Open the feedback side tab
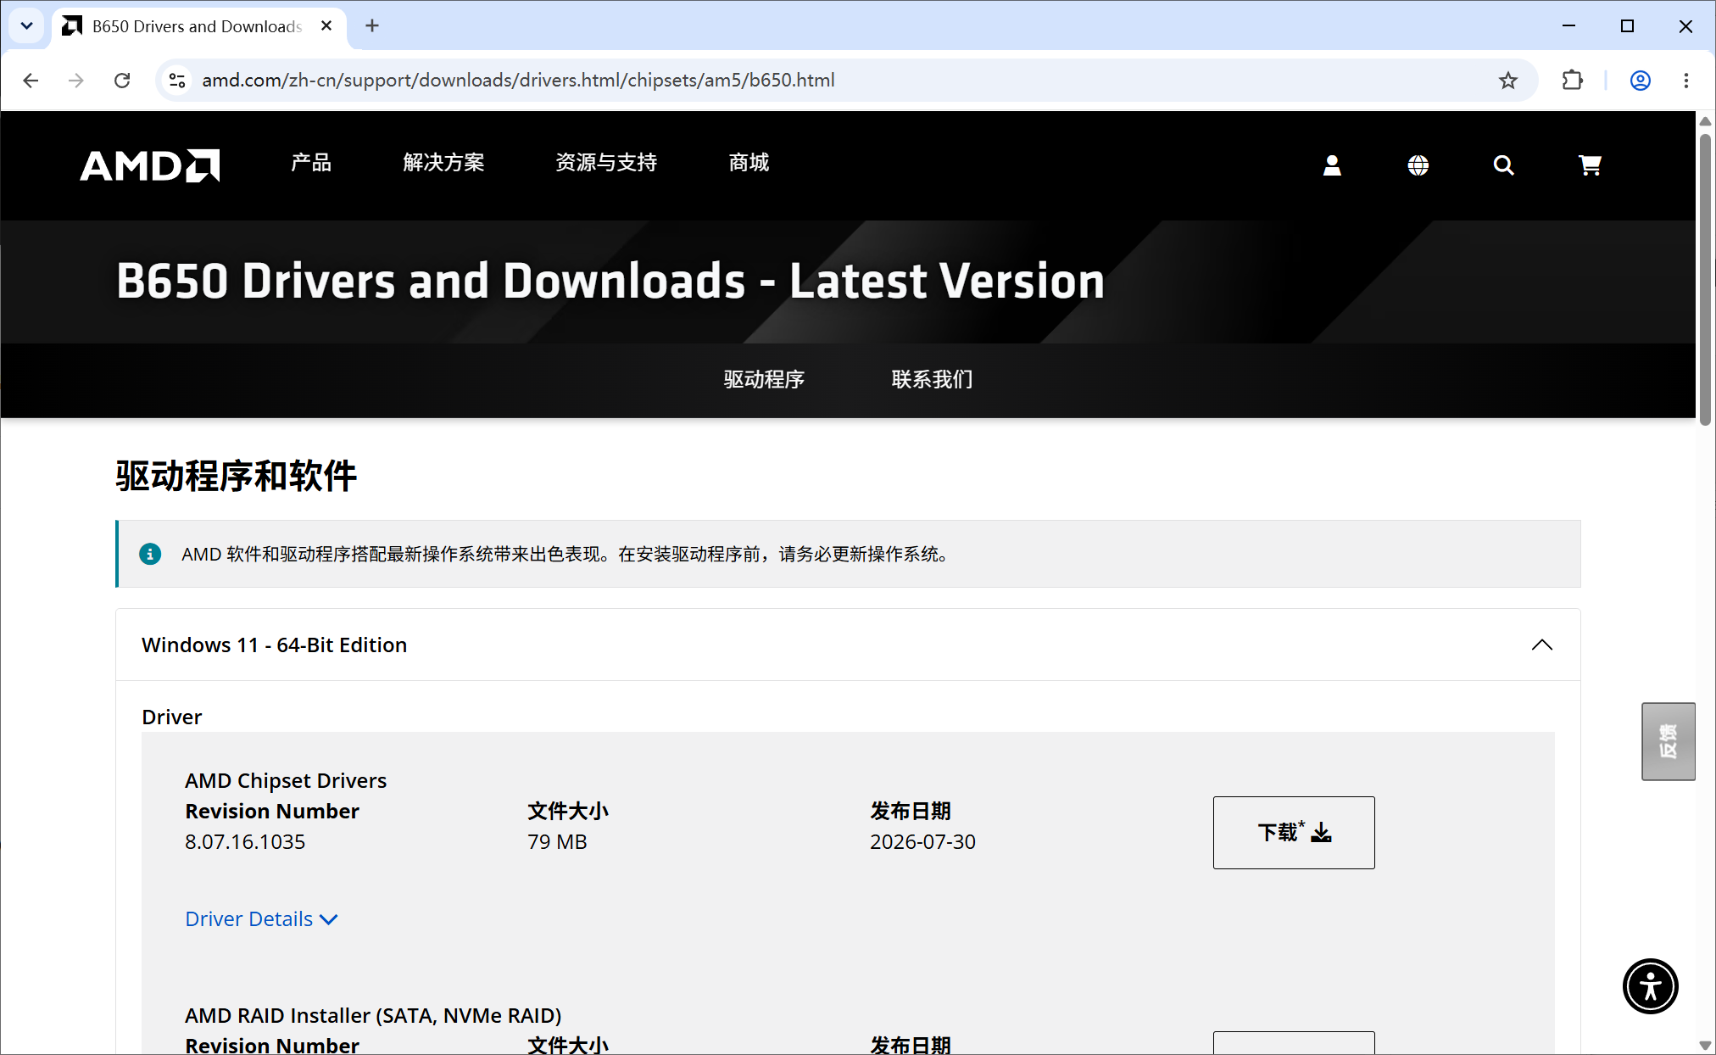 pos(1668,741)
